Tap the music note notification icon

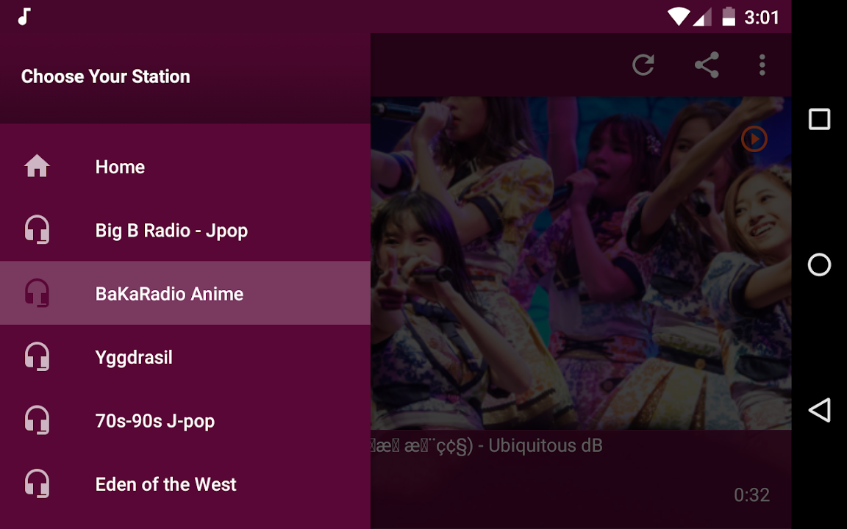[24, 17]
